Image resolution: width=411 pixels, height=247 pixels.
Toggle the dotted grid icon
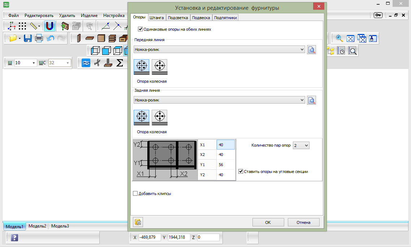click(x=22, y=26)
